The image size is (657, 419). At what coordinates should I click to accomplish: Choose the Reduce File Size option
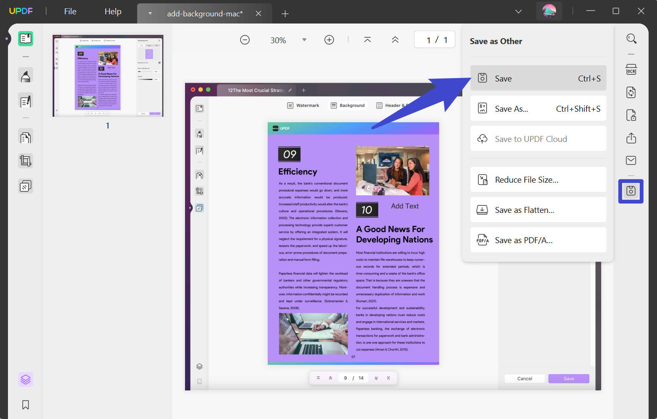pyautogui.click(x=538, y=179)
